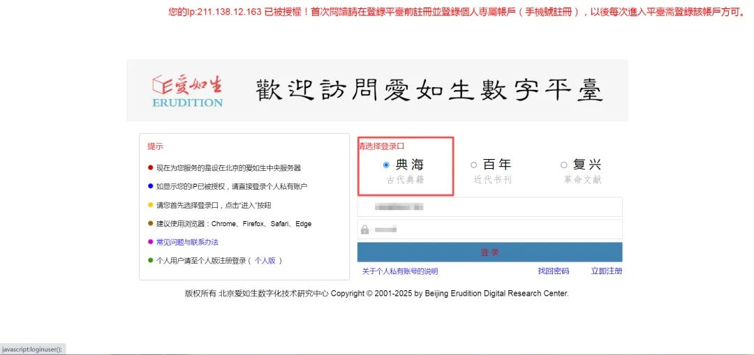Image resolution: width=754 pixels, height=355 pixels.
Task: Click the 革命文献 subtitle under 复兴
Action: tap(583, 180)
